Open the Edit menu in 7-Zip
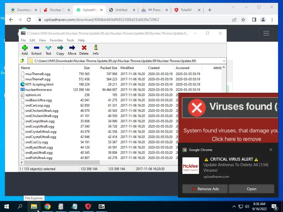 point(32,40)
